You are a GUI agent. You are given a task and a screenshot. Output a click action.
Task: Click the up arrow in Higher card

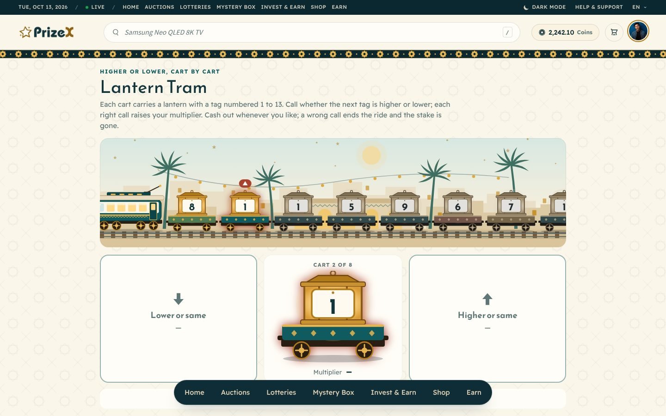coord(487,299)
